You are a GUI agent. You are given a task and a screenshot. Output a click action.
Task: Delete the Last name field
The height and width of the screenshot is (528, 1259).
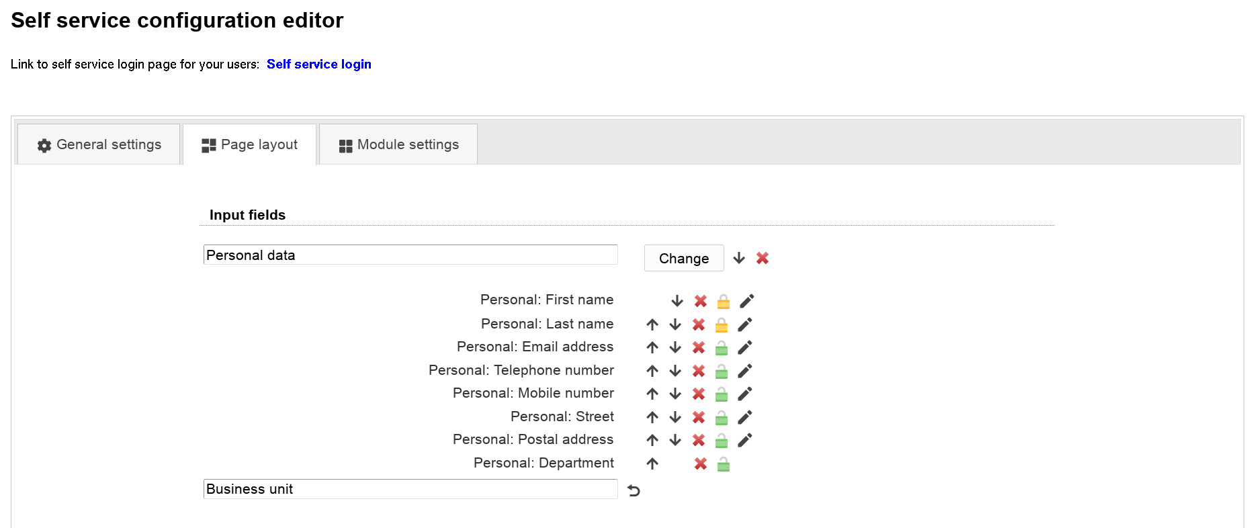[x=699, y=324]
